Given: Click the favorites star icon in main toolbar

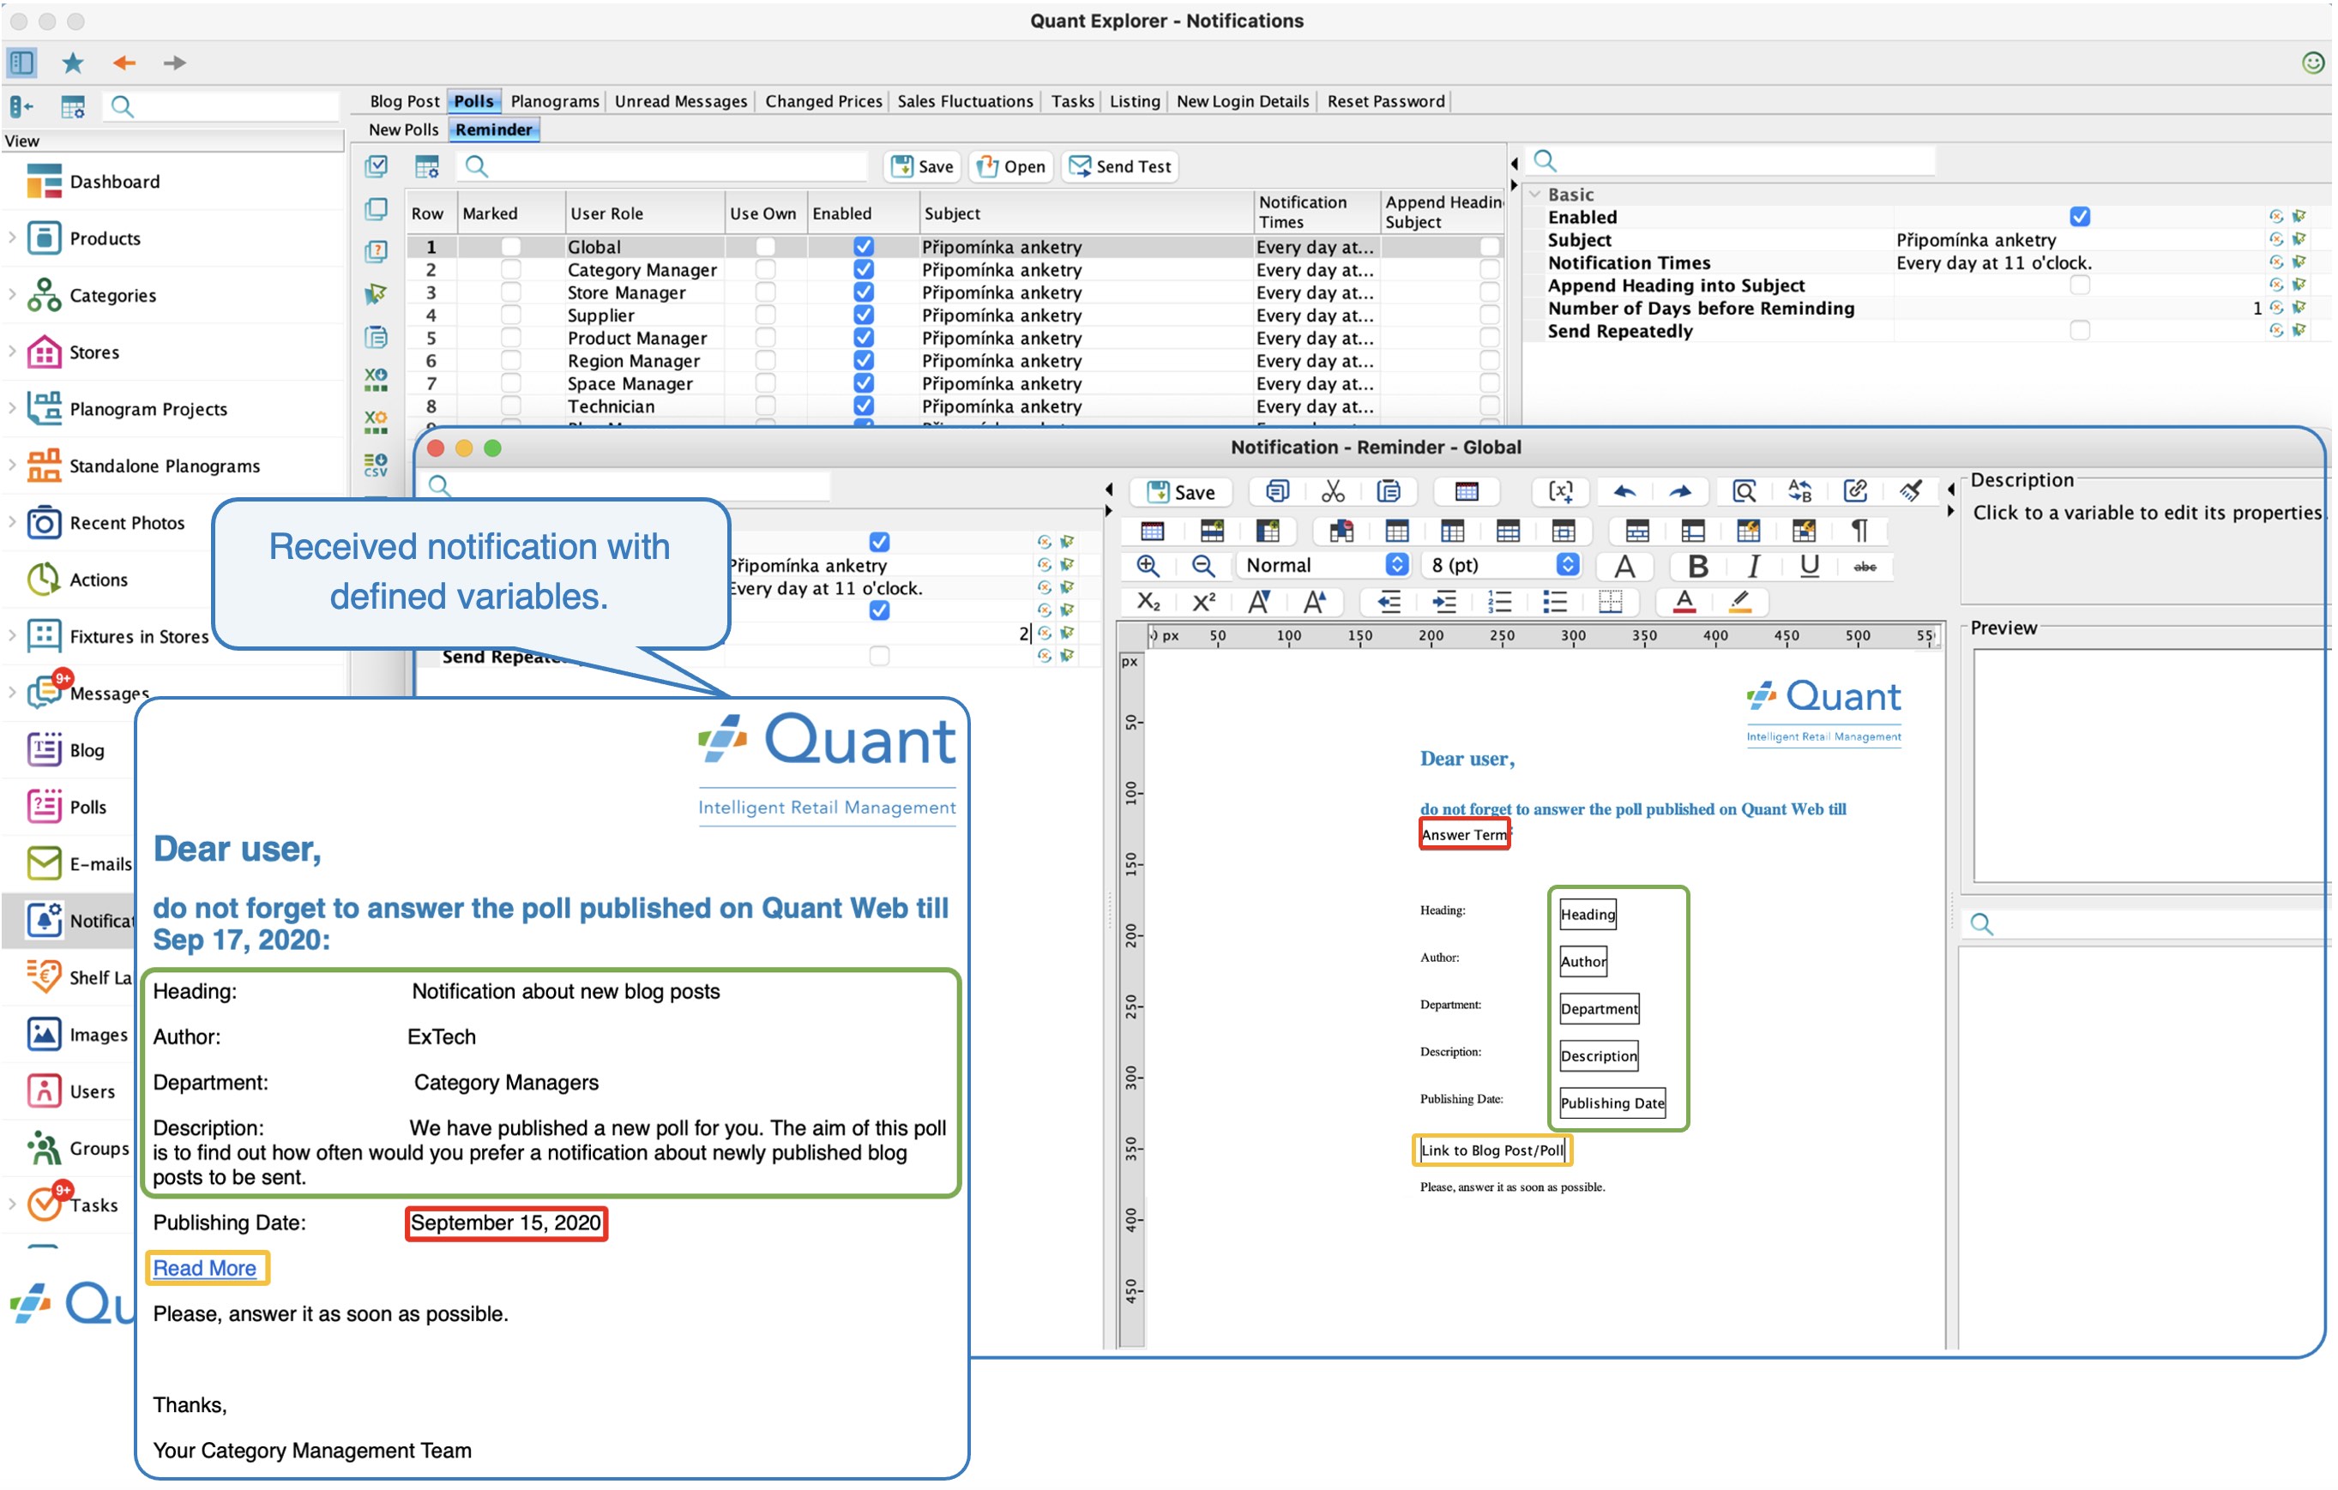Looking at the screenshot, I should point(73,63).
